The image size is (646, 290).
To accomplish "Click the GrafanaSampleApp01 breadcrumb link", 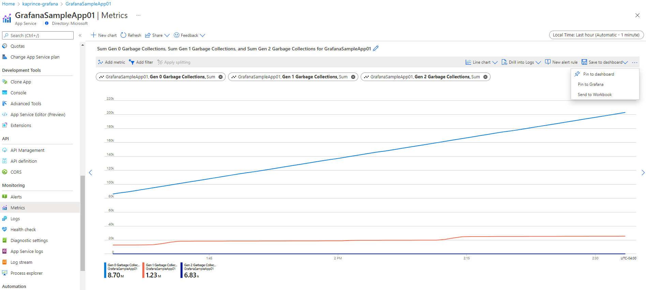I will (88, 4).
